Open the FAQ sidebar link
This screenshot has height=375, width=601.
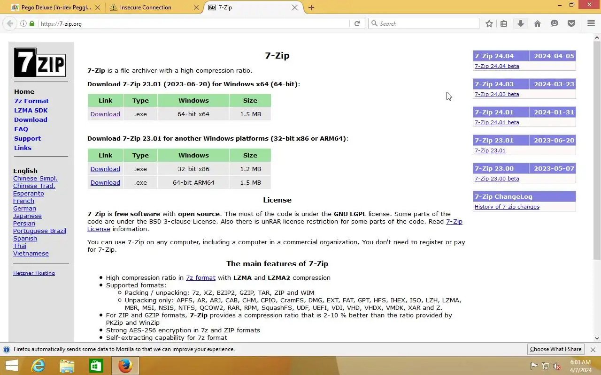21,129
